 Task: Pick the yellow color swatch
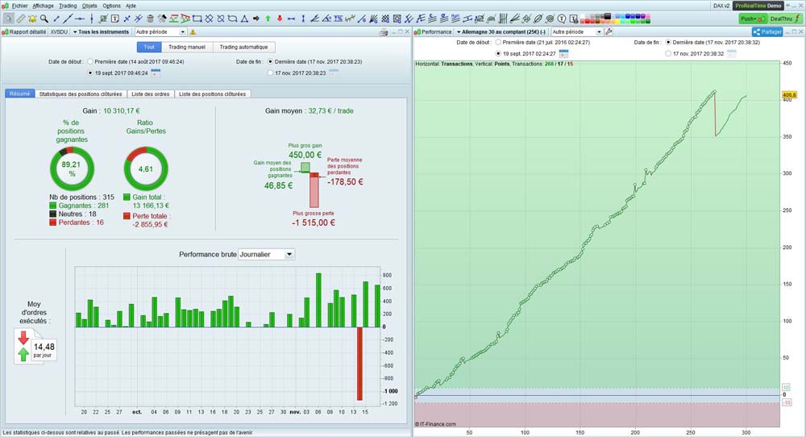tap(617, 21)
